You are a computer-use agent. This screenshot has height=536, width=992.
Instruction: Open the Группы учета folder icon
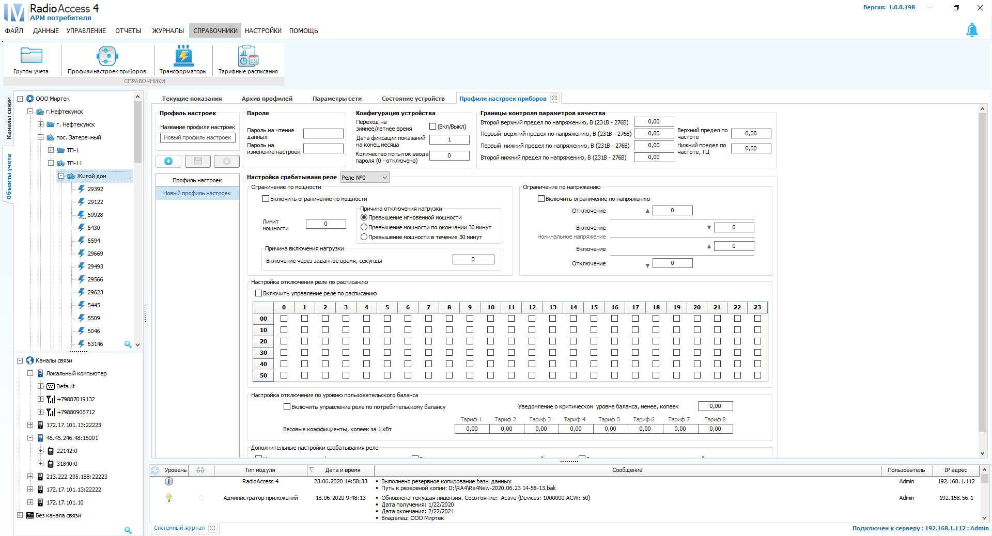coord(31,55)
